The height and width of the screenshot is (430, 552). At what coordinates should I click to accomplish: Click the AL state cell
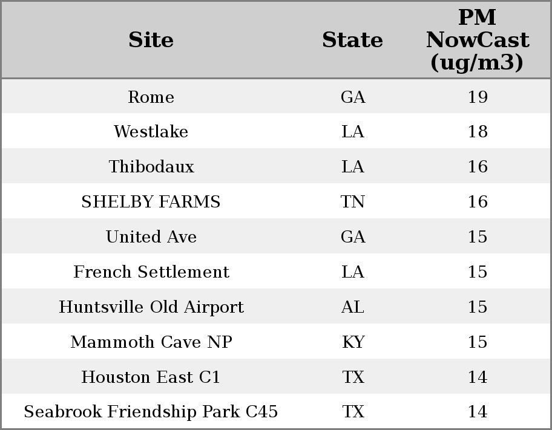[x=352, y=307]
